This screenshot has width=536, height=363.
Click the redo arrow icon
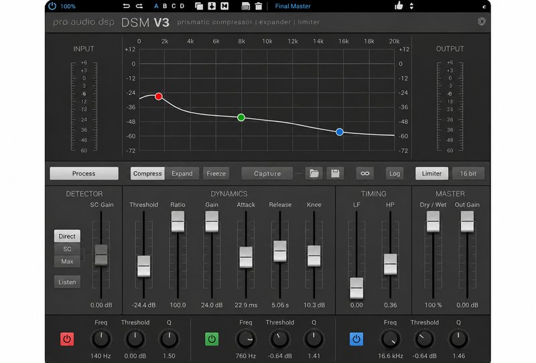click(x=139, y=6)
